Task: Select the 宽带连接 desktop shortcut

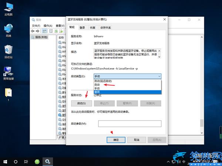Action: [x=9, y=73]
